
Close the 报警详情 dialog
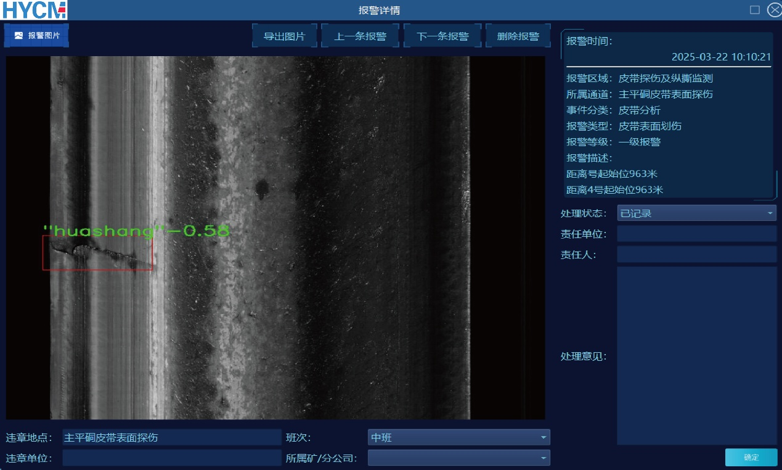click(774, 10)
